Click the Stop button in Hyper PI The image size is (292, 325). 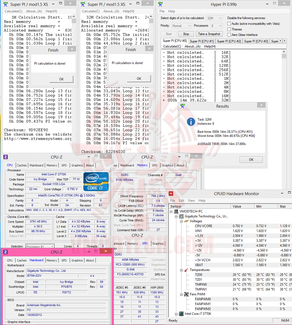[186, 34]
